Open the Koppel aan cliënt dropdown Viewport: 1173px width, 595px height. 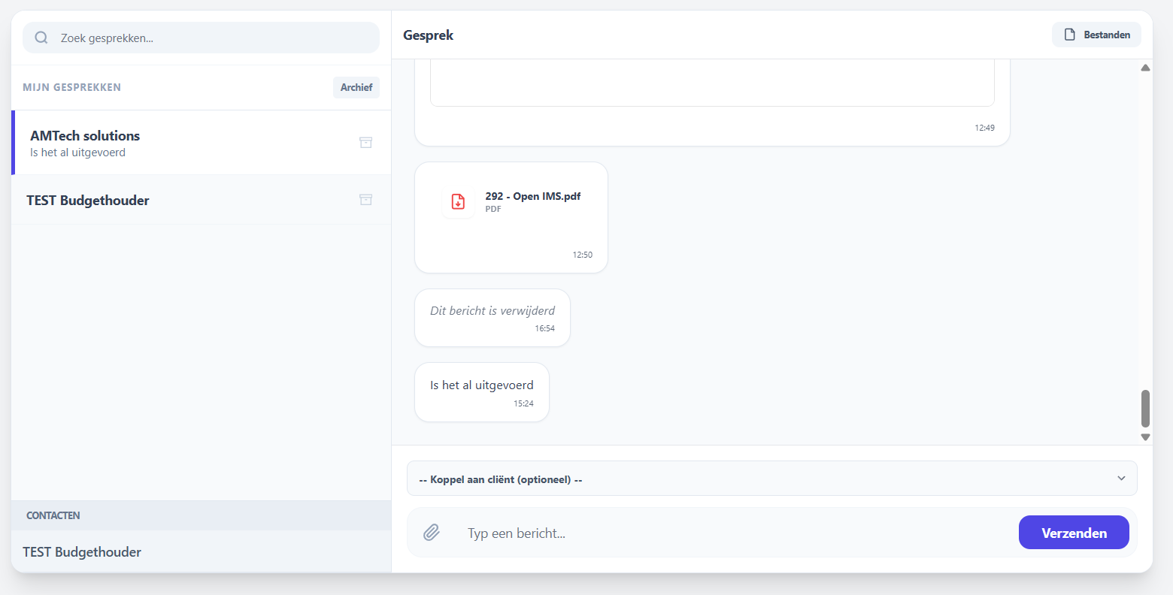click(x=771, y=478)
